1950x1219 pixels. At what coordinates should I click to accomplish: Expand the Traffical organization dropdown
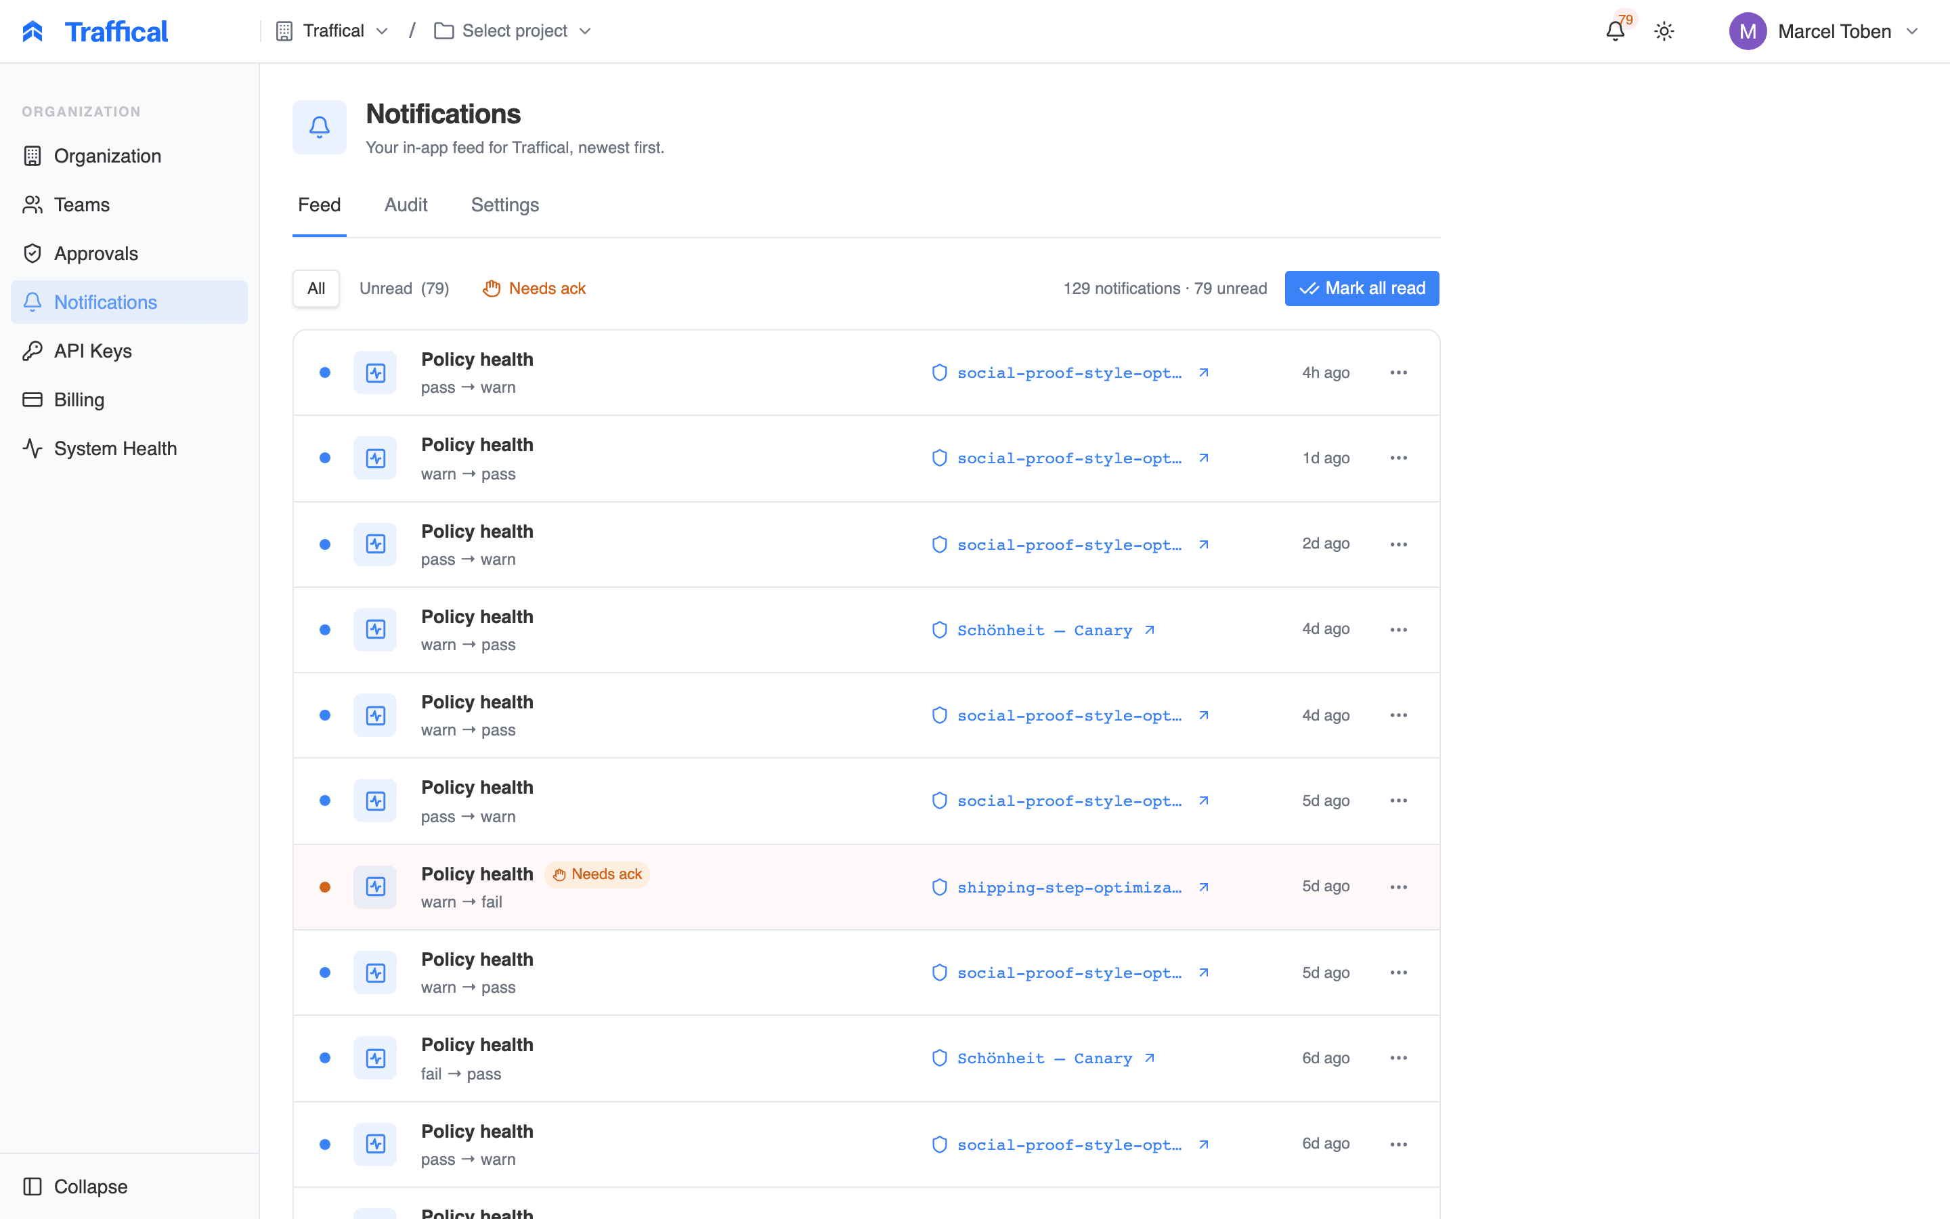332,30
